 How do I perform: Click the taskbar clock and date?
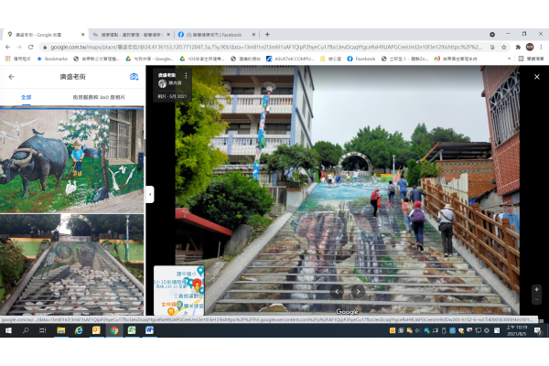tap(517, 330)
